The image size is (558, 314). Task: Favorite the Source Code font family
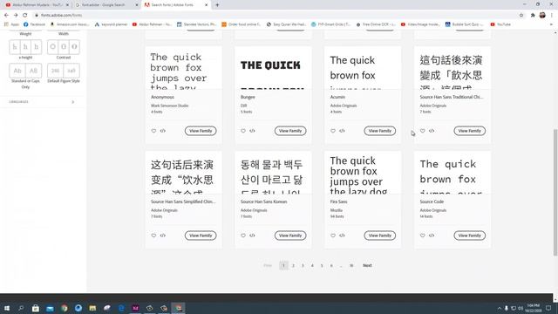(422, 235)
